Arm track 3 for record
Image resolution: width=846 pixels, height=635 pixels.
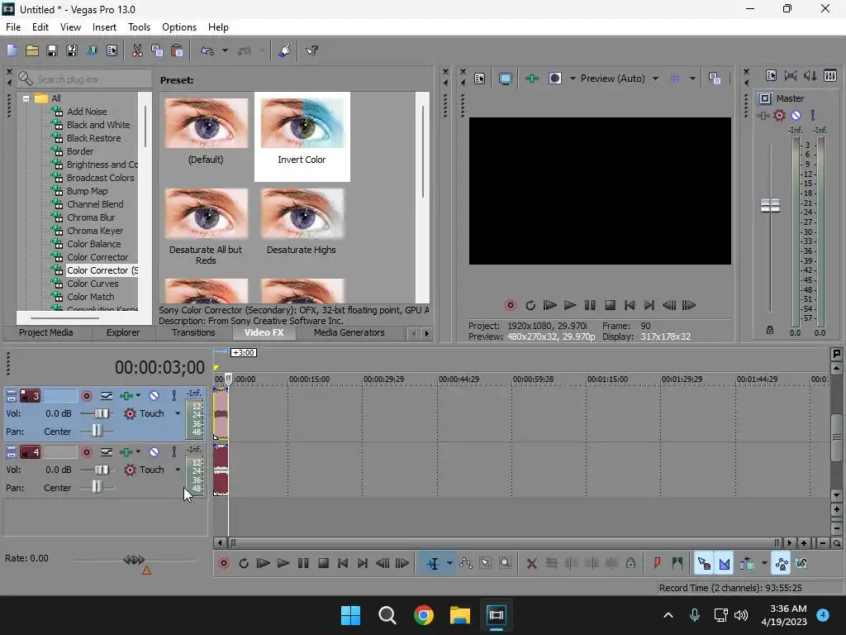point(86,396)
